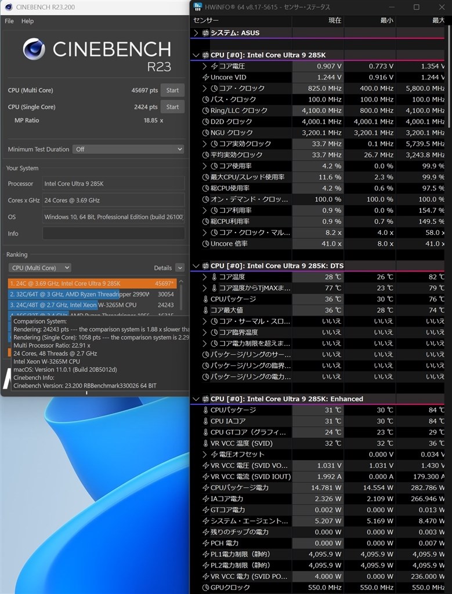Click the lightning icon next to GTコア電力

tap(206, 510)
